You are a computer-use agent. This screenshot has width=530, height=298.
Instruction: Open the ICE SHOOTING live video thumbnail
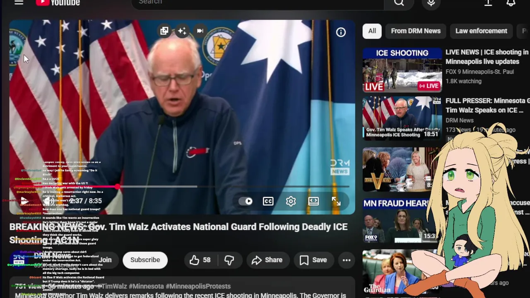click(402, 70)
